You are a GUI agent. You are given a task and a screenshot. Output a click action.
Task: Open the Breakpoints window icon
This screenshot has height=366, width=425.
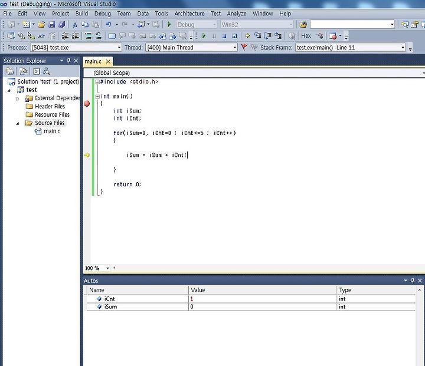click(x=333, y=36)
